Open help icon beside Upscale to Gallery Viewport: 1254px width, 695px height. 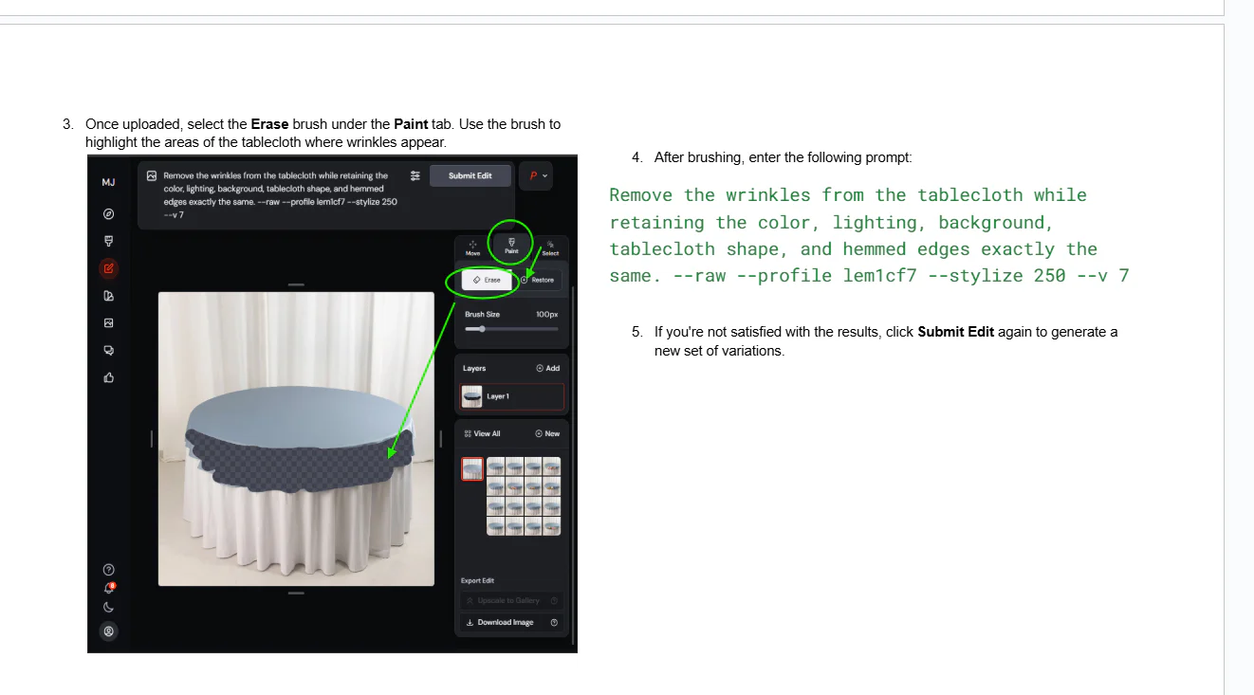coord(554,600)
